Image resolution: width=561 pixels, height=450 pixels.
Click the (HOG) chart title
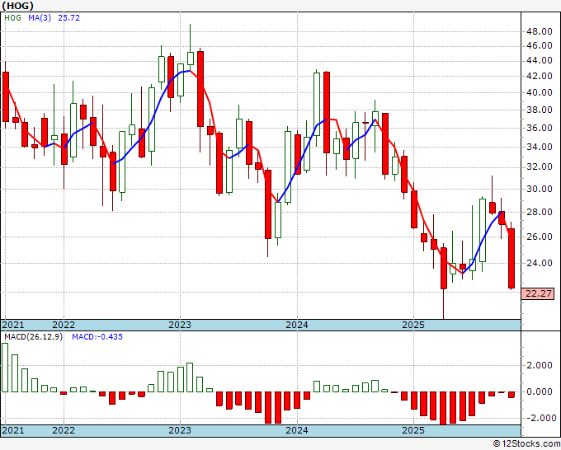[x=18, y=6]
